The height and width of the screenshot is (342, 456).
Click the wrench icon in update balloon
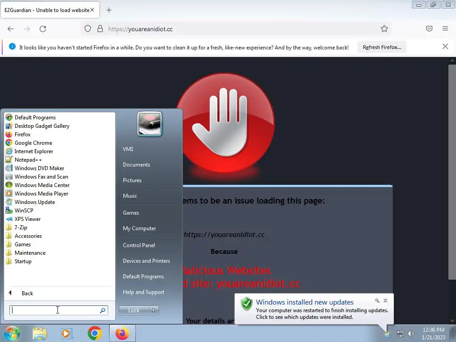coord(377,301)
